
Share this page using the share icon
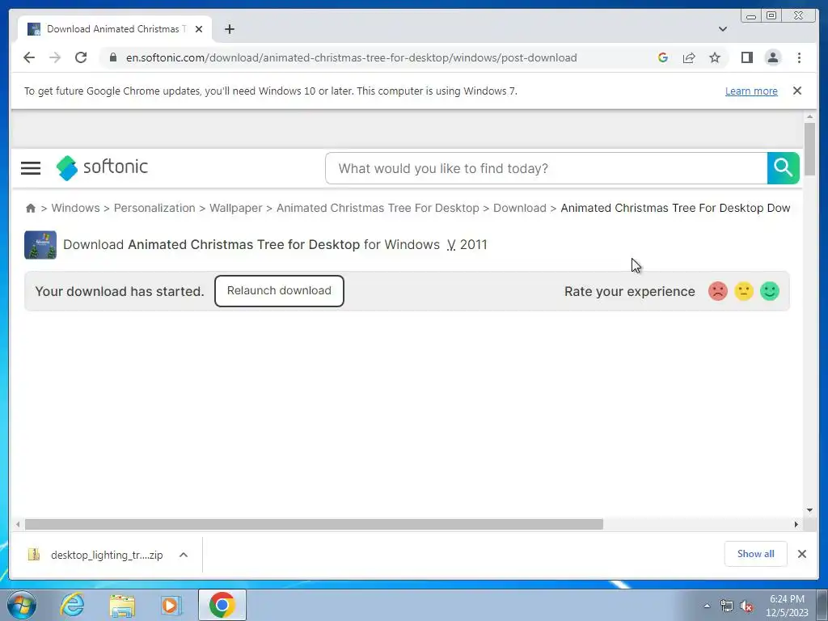point(689,57)
